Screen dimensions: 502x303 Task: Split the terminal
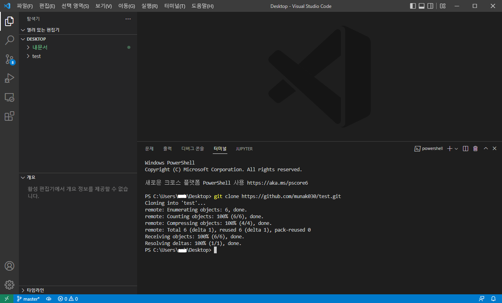(x=466, y=149)
